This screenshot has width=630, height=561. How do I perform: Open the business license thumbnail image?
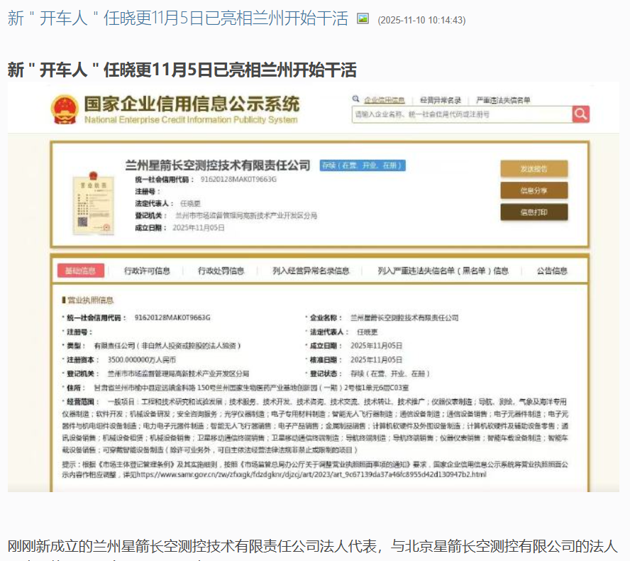pyautogui.click(x=93, y=203)
